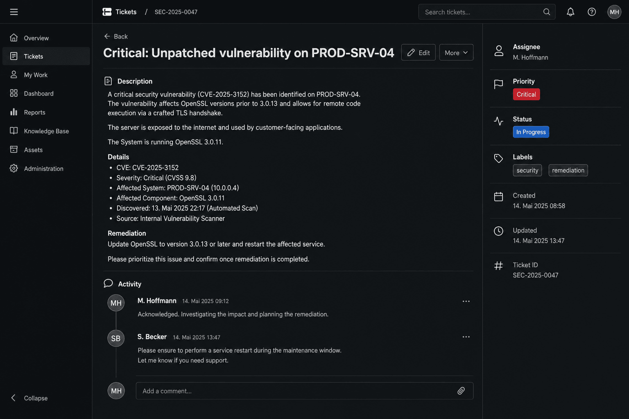Viewport: 629px width, 419px height.
Task: Click the Knowledge Base book icon
Action: (14, 131)
